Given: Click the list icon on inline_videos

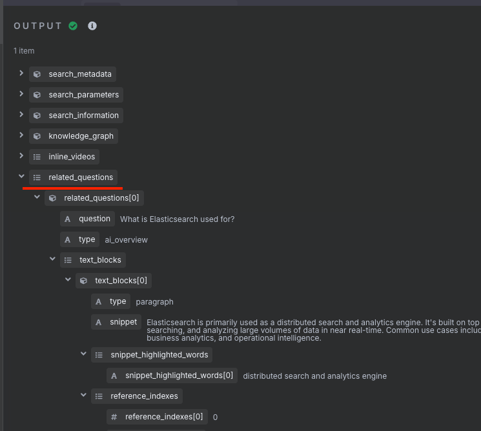Looking at the screenshot, I should pos(37,157).
